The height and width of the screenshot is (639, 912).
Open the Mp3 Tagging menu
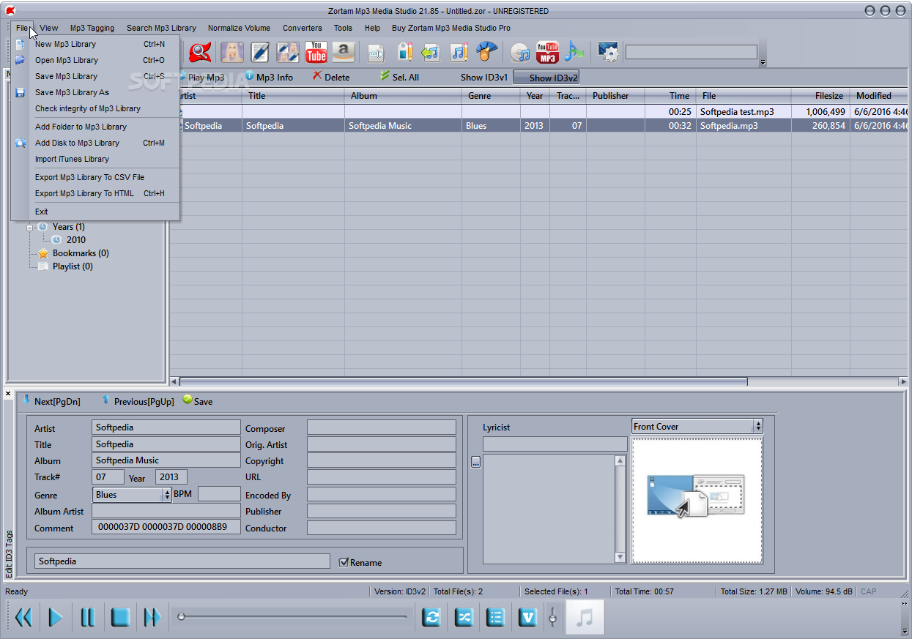pos(92,28)
